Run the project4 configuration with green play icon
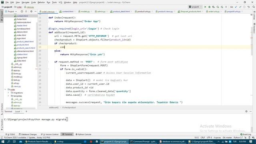256x144 pixels. pos(205,7)
